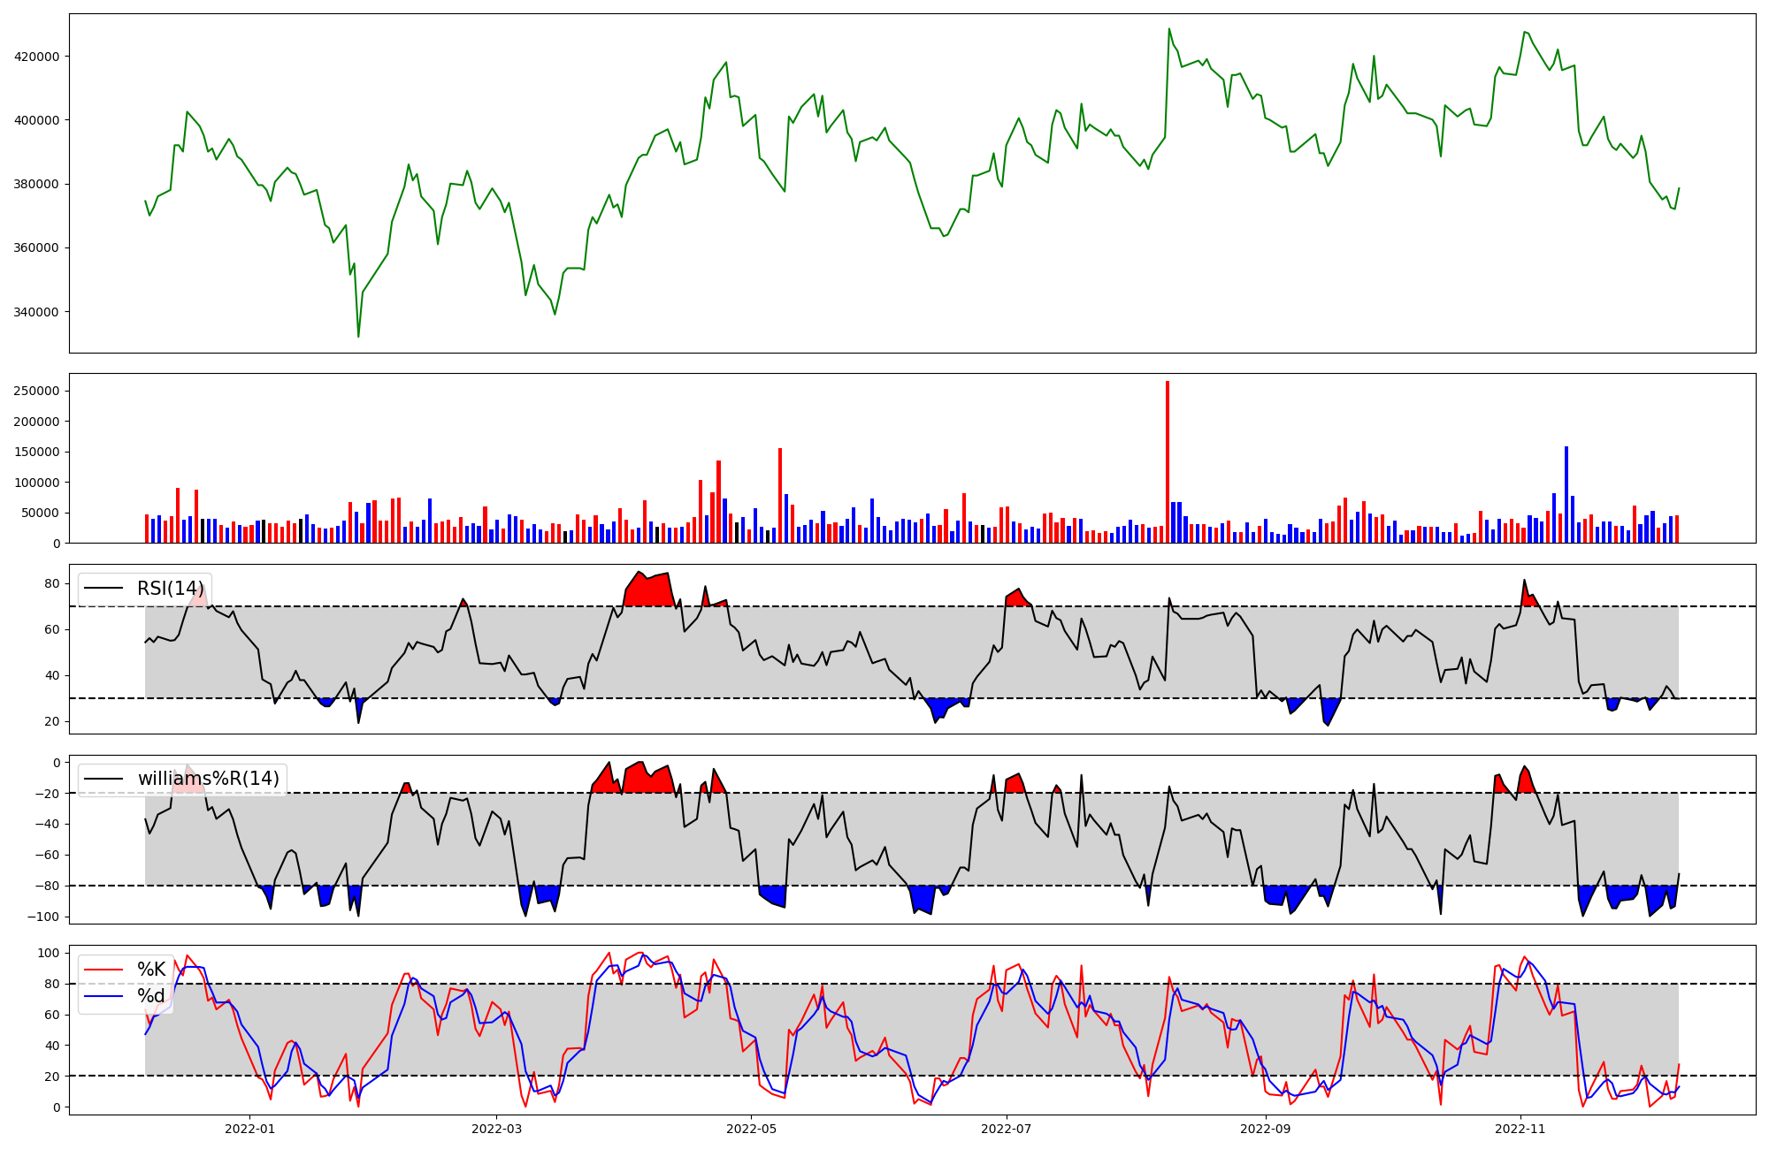Click the 2022-09 x-axis tick label

tap(1265, 1129)
